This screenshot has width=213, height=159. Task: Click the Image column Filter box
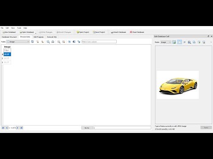point(7,50)
